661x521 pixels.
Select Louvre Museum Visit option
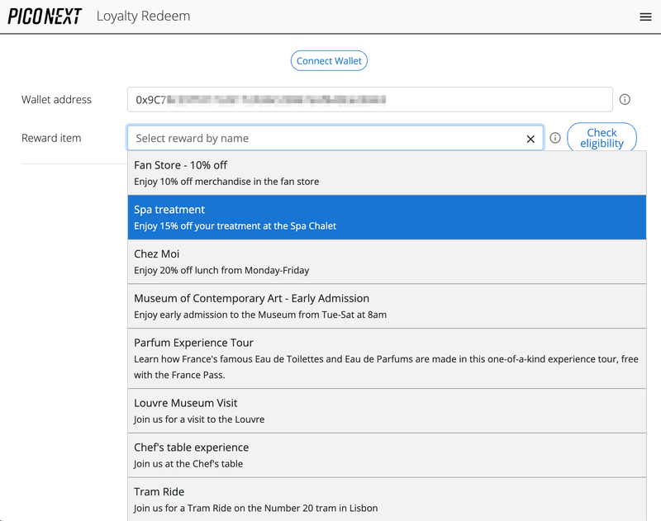[x=387, y=410]
